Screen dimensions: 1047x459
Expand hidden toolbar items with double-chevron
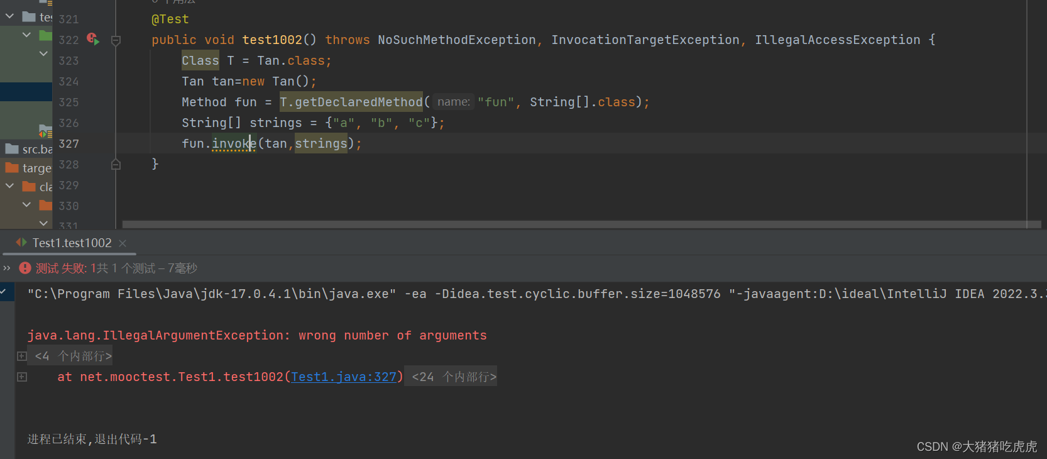tap(7, 268)
